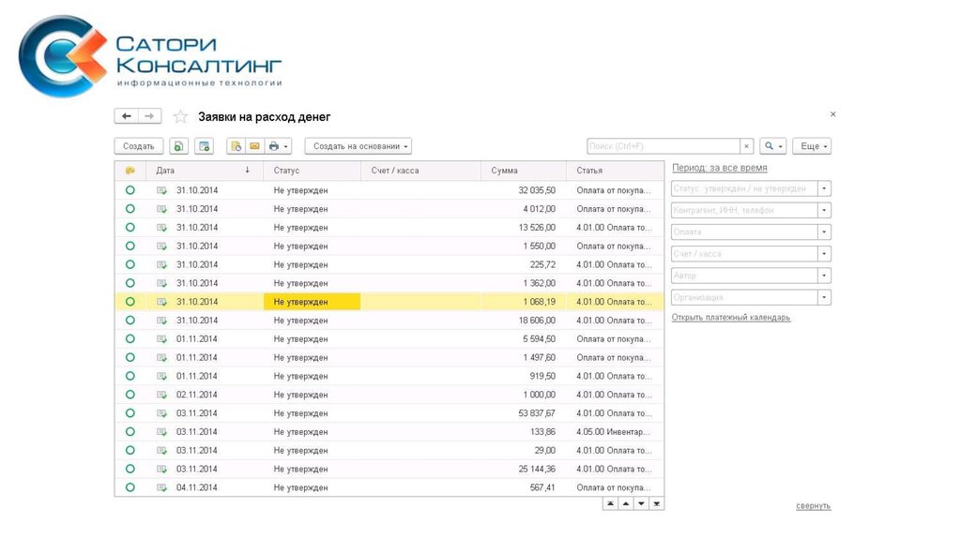Jump to last row with bottom arrow
The image size is (961, 538).
657,504
